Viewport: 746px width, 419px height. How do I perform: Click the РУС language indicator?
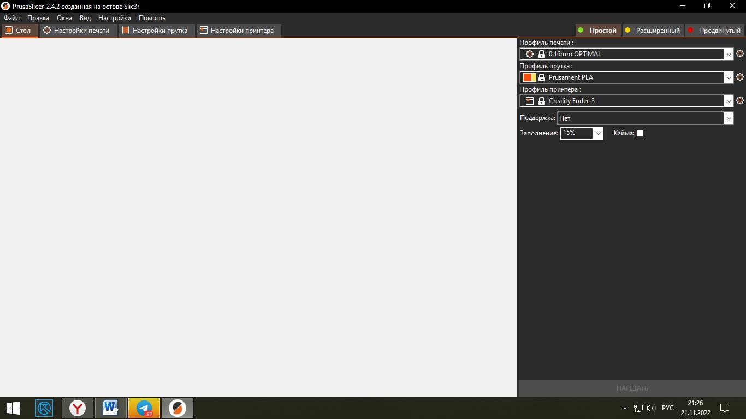tap(667, 408)
